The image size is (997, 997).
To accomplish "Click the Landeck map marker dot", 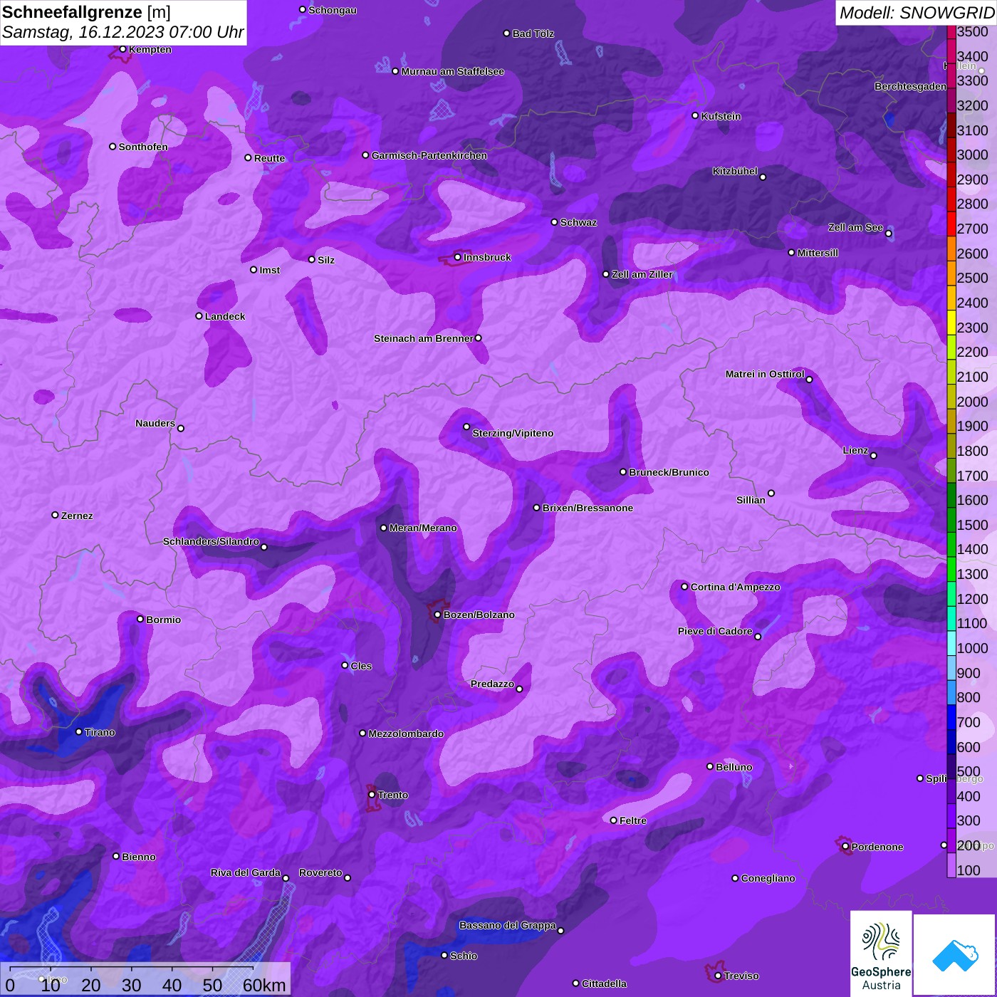I will [x=199, y=315].
